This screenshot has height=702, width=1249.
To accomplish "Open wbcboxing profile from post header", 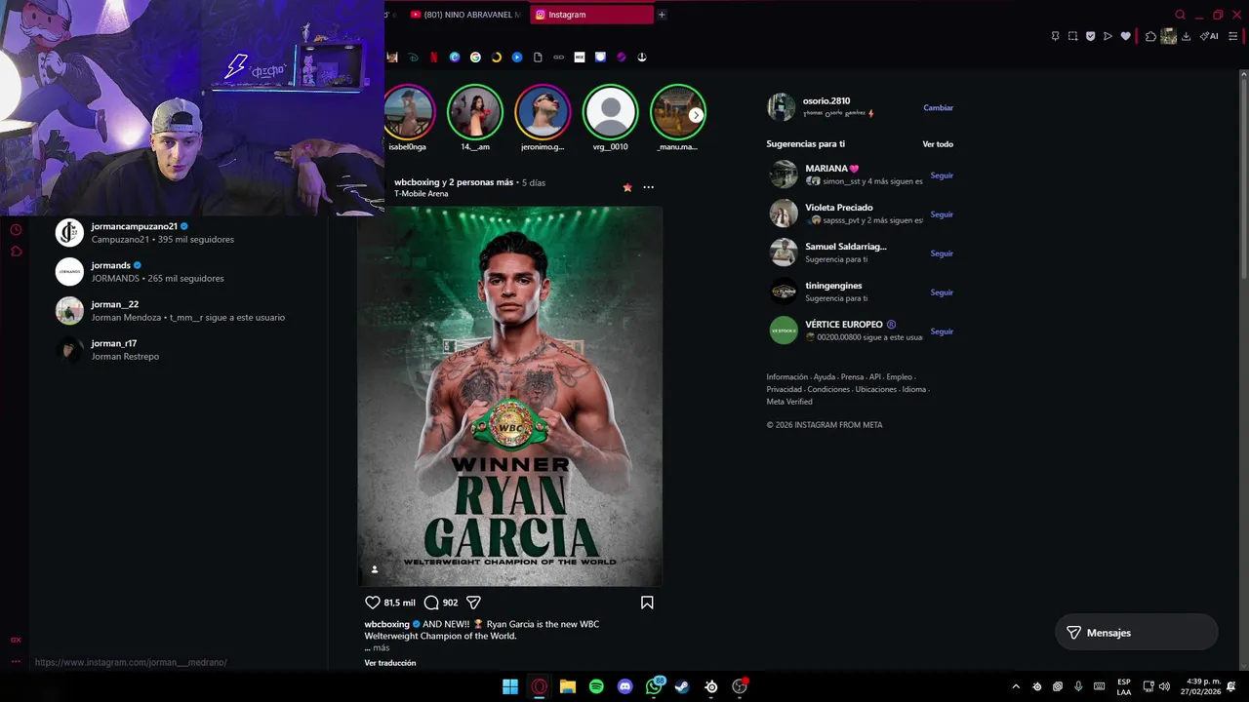I will [417, 182].
